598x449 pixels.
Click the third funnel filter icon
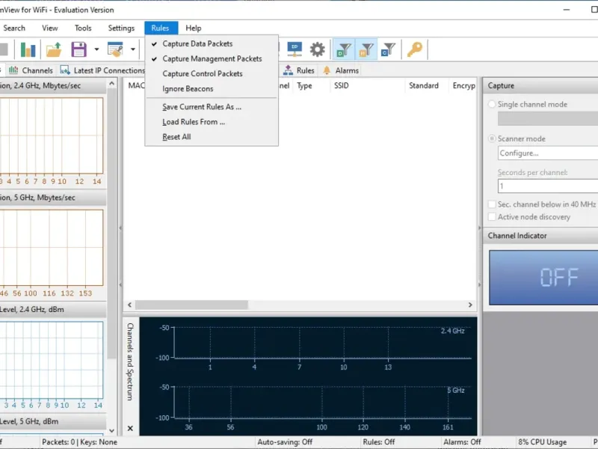tap(388, 50)
